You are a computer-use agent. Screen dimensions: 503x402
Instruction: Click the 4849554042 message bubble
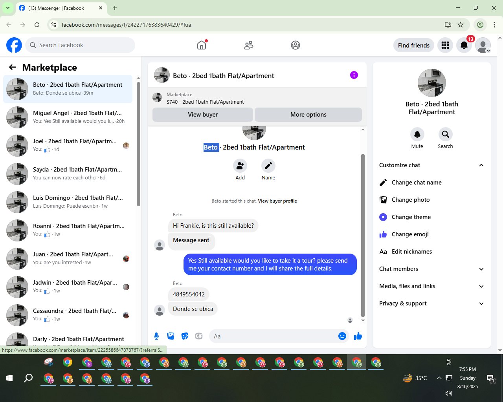(x=189, y=294)
